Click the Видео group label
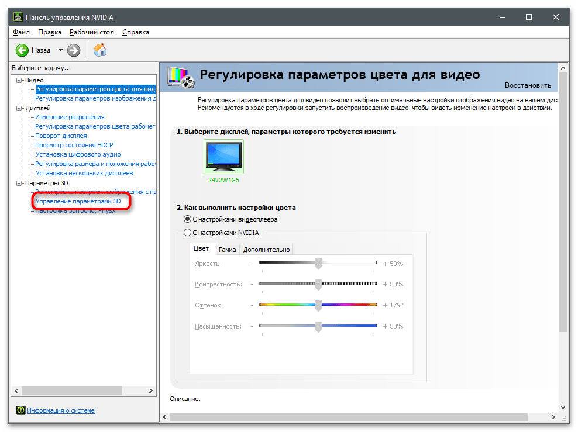Viewport: 578px width, 432px height. 35,80
